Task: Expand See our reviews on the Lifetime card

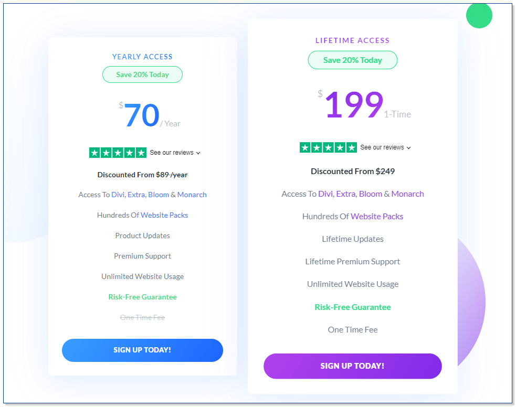Action: point(382,147)
